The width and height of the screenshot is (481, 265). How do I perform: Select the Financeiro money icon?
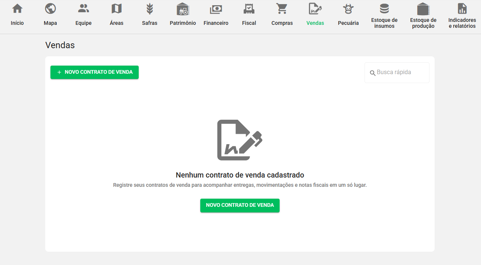tap(216, 9)
